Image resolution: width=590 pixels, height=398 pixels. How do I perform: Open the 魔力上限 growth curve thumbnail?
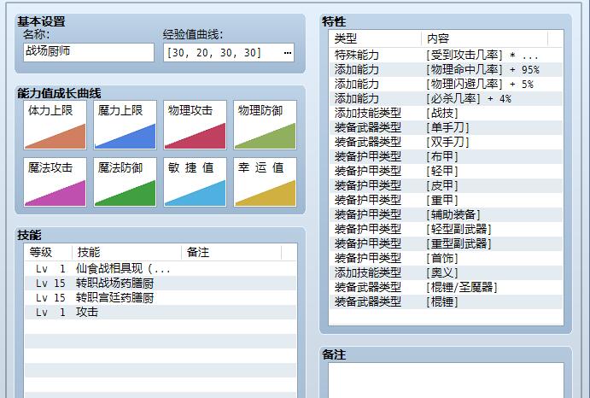[125, 125]
